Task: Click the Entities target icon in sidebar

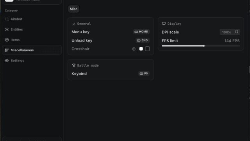Action: coord(7,29)
